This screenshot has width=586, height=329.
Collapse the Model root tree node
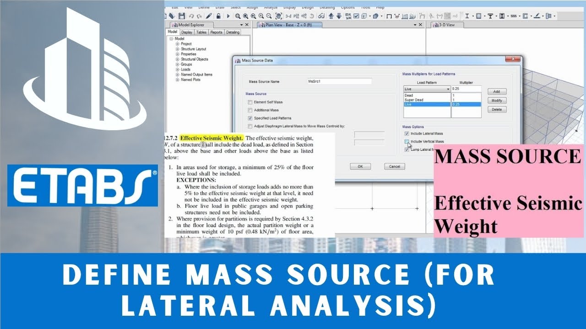pyautogui.click(x=172, y=39)
